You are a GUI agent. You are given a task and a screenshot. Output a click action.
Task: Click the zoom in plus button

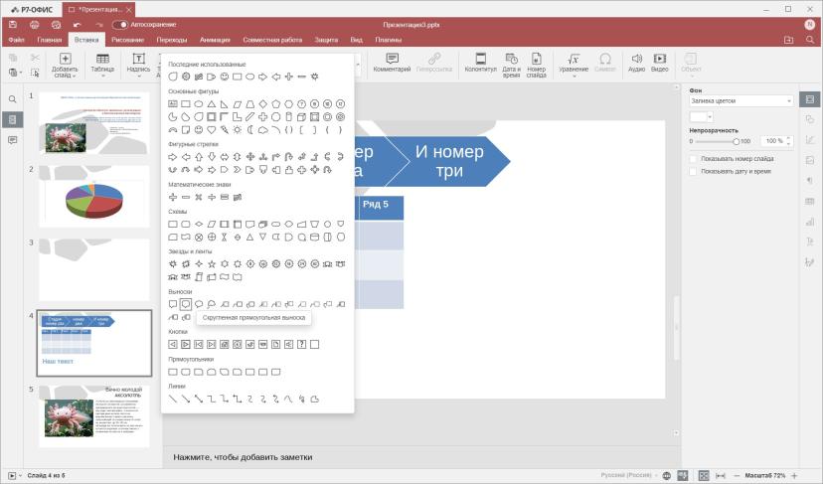pyautogui.click(x=794, y=476)
